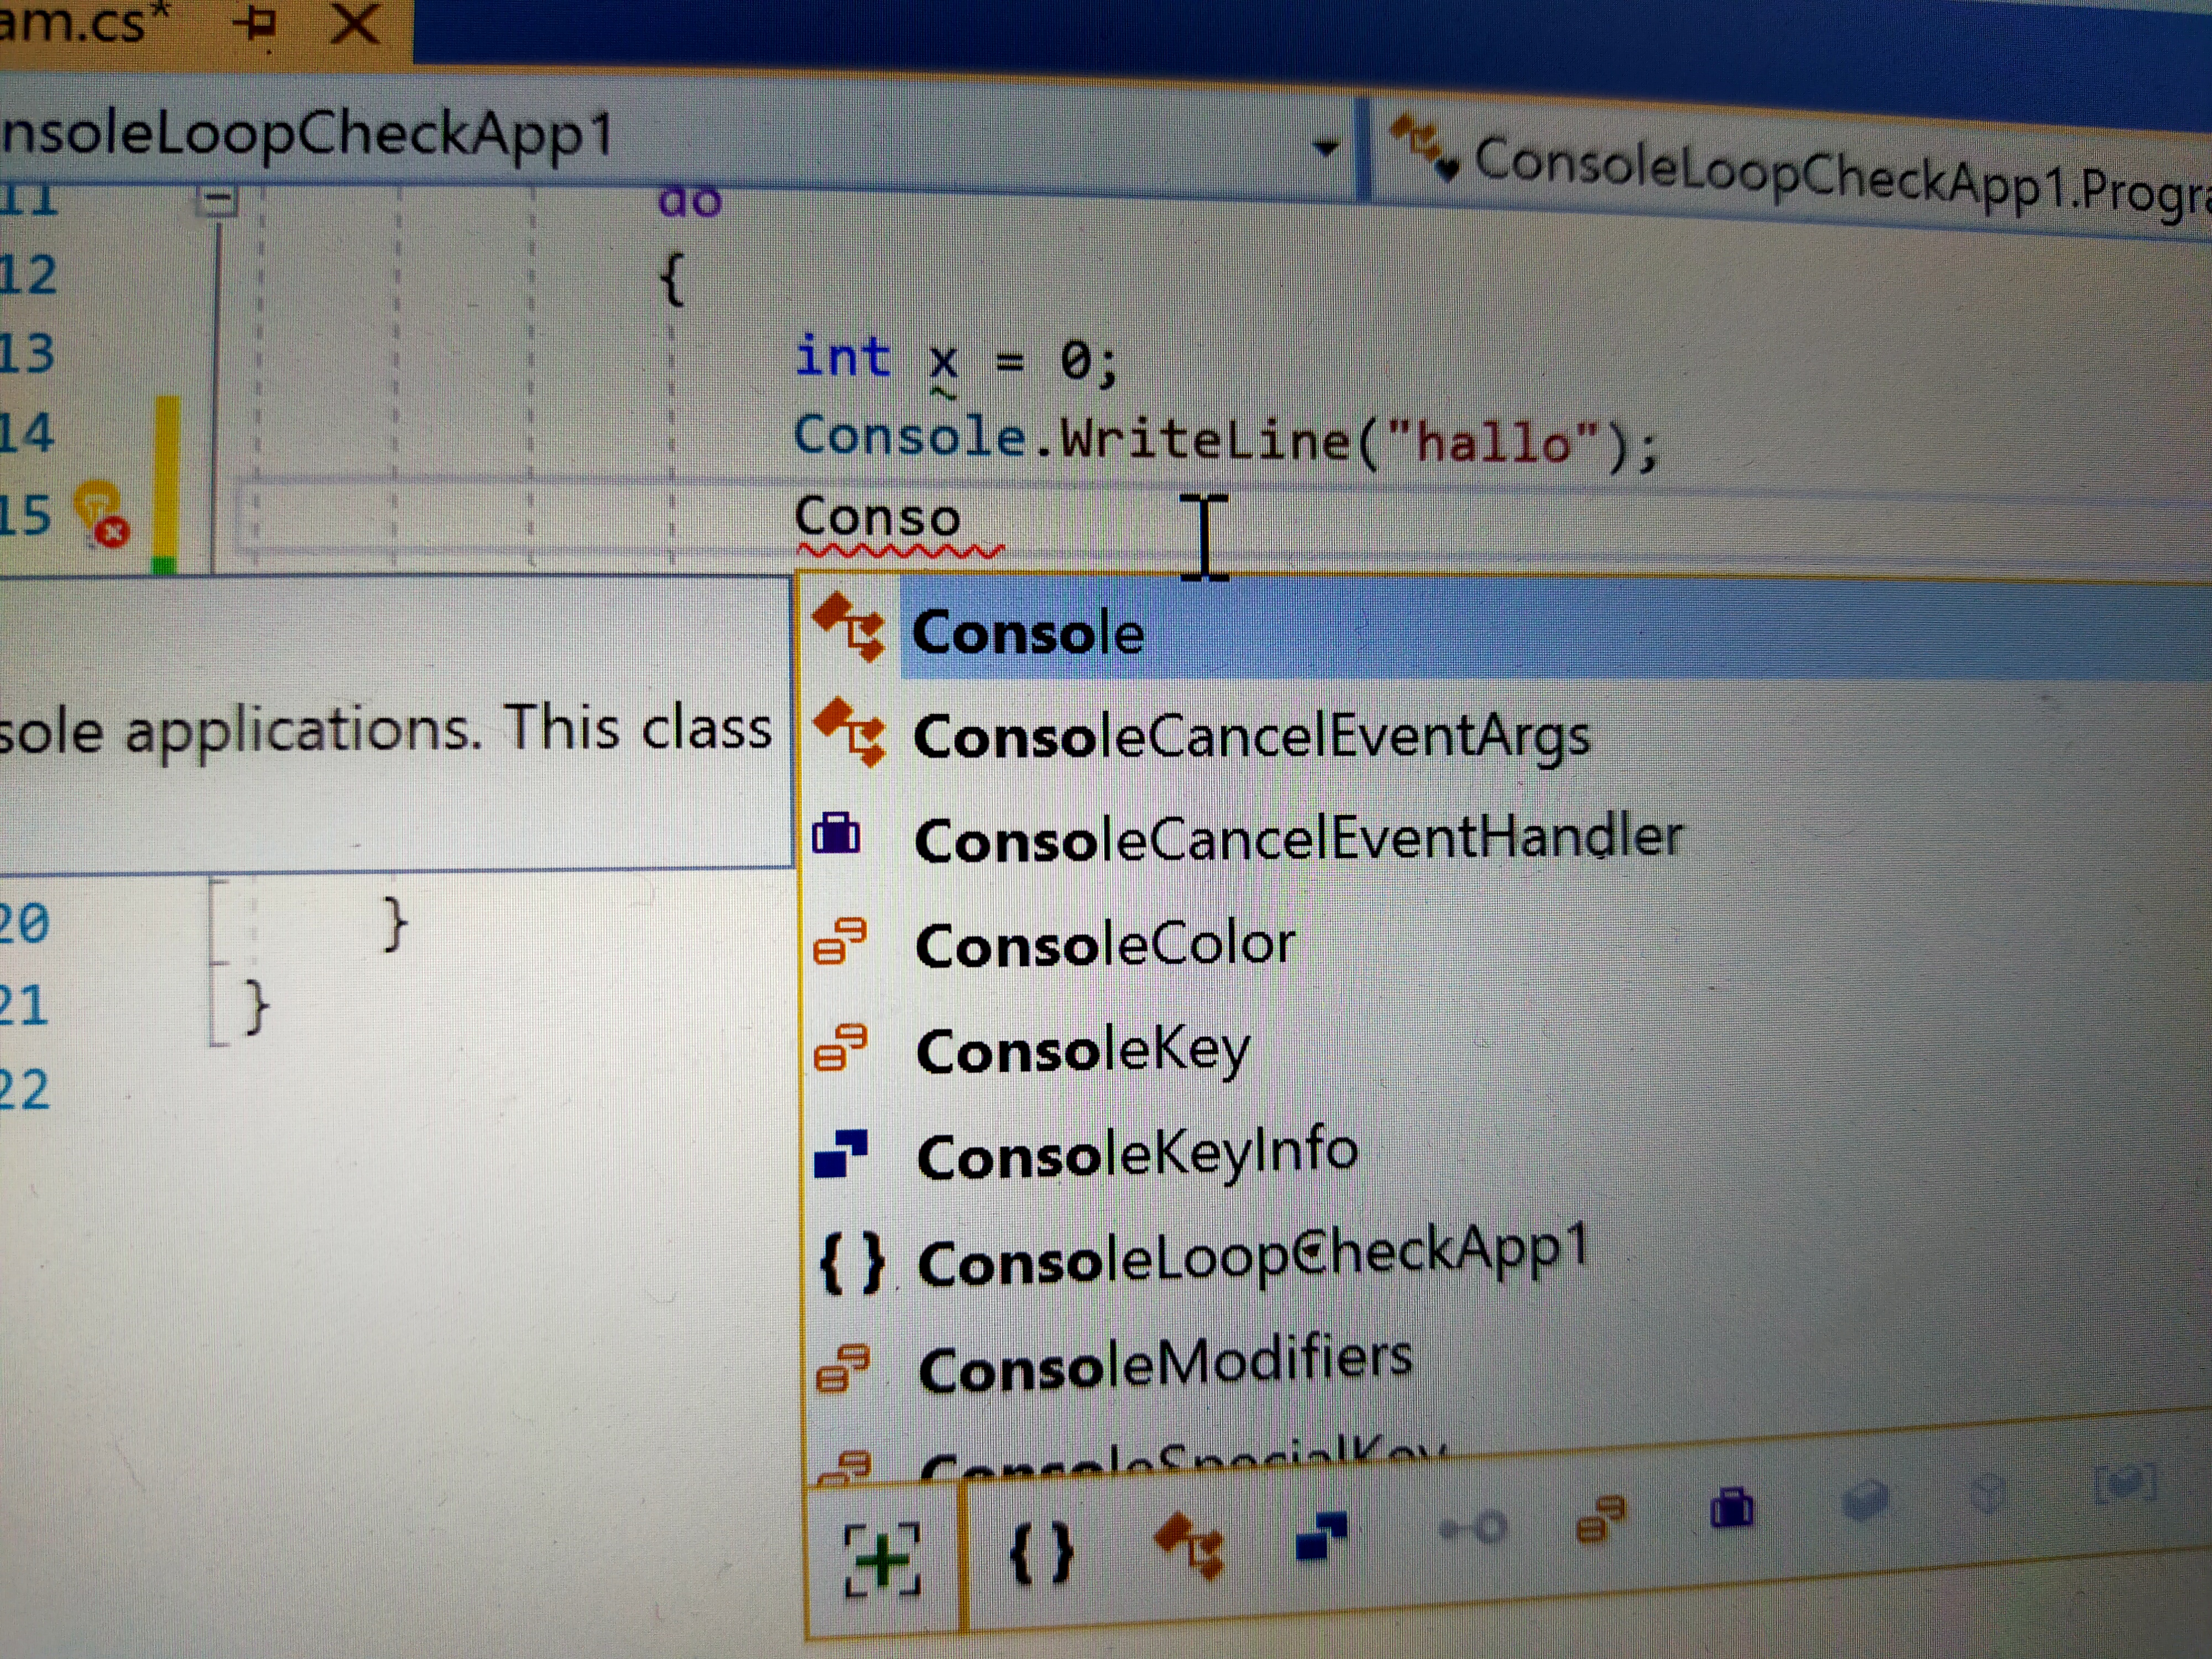Click line number 12 in the margin

pos(28,274)
